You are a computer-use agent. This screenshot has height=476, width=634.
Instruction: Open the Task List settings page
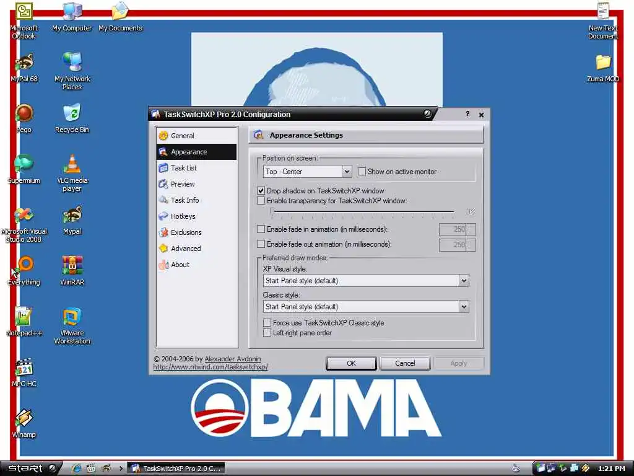coord(196,168)
